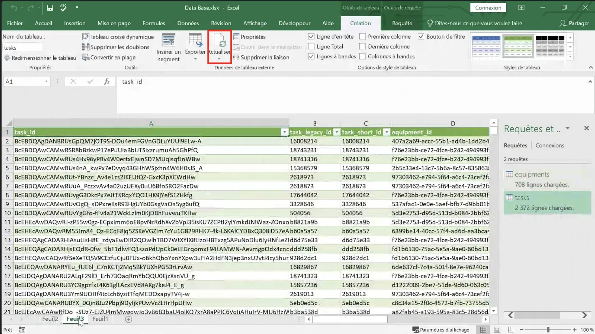Open Paramètres d'affichage in status bar
The height and width of the screenshot is (334, 595).
click(x=441, y=330)
